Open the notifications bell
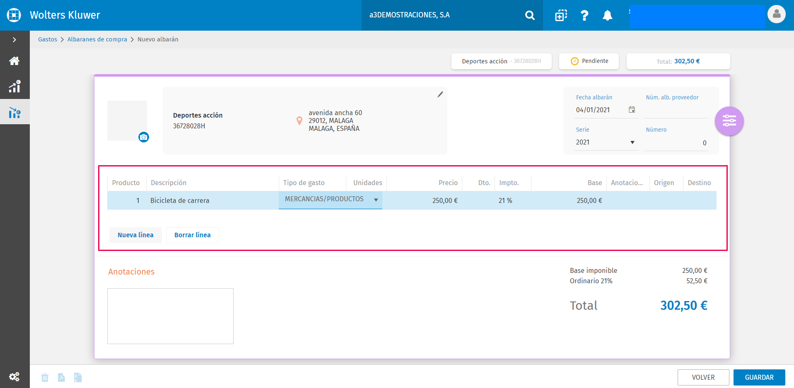 607,15
